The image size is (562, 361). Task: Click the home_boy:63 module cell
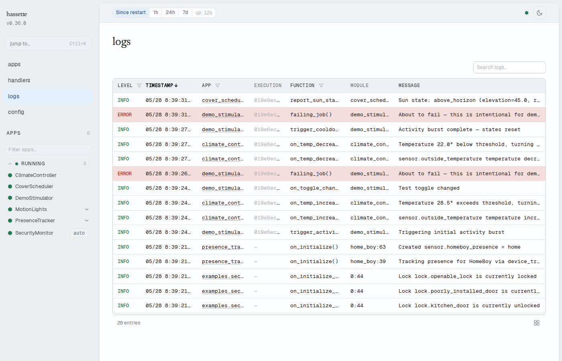(x=368, y=247)
